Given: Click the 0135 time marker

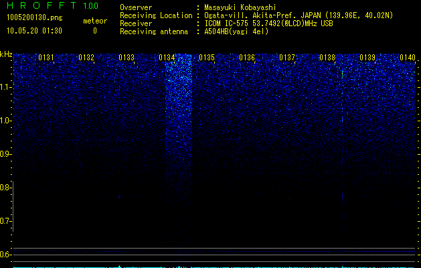Looking at the screenshot, I should point(207,58).
